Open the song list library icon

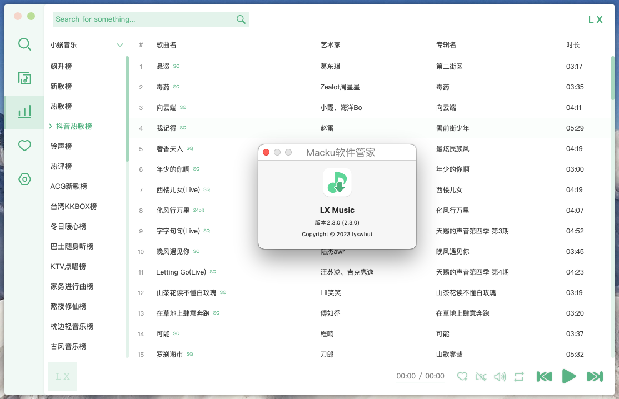click(x=24, y=78)
